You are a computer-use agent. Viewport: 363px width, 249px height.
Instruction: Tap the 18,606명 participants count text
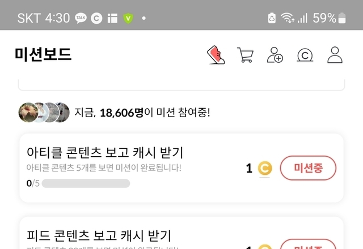pyautogui.click(x=122, y=113)
